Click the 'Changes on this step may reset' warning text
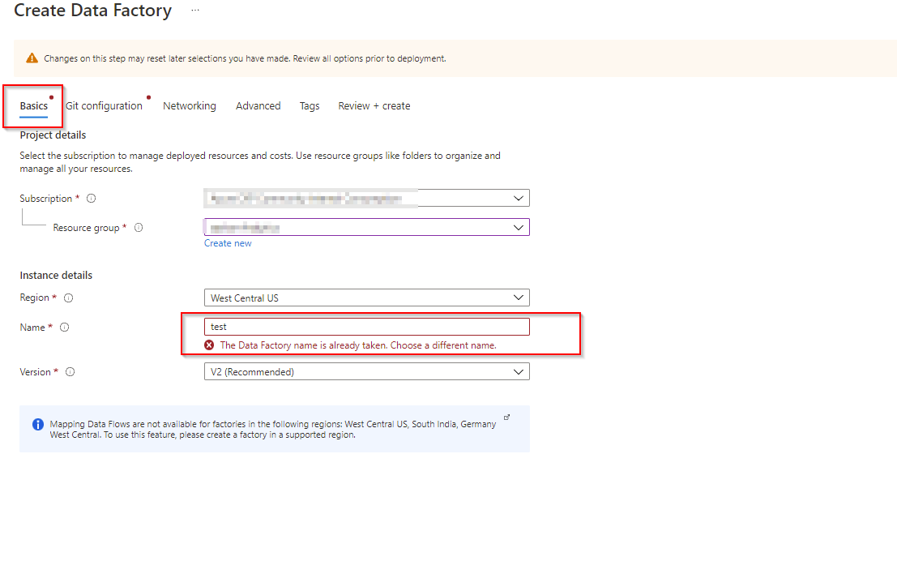The height and width of the screenshot is (561, 897). [x=245, y=58]
